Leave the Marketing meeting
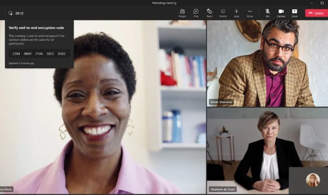The width and height of the screenshot is (328, 195). click(x=316, y=13)
